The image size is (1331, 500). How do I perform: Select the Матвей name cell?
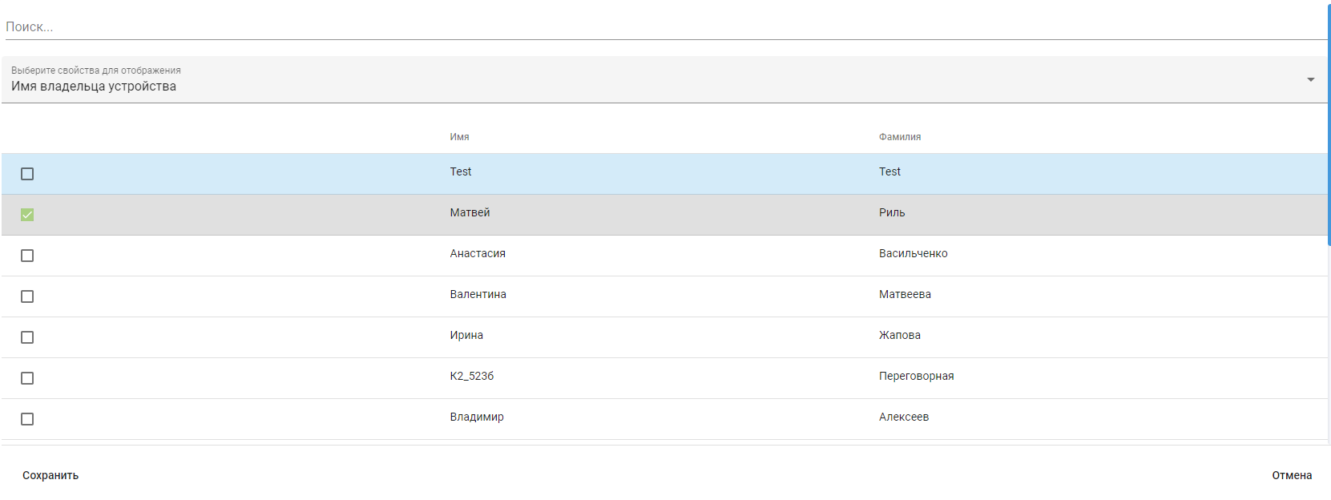(470, 212)
